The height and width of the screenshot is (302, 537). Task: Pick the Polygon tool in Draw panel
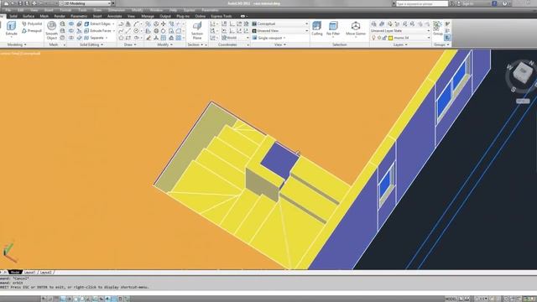coord(121,38)
